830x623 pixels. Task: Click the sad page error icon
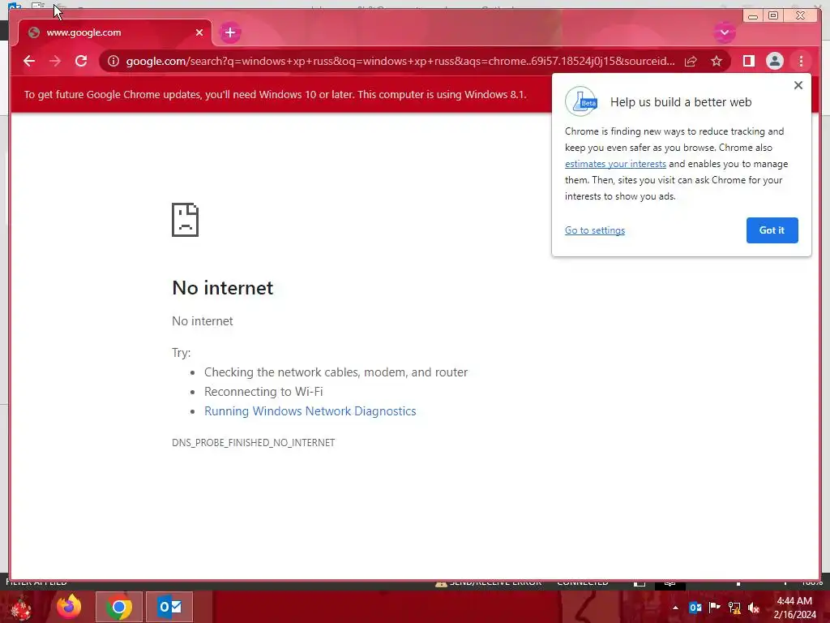(x=186, y=219)
